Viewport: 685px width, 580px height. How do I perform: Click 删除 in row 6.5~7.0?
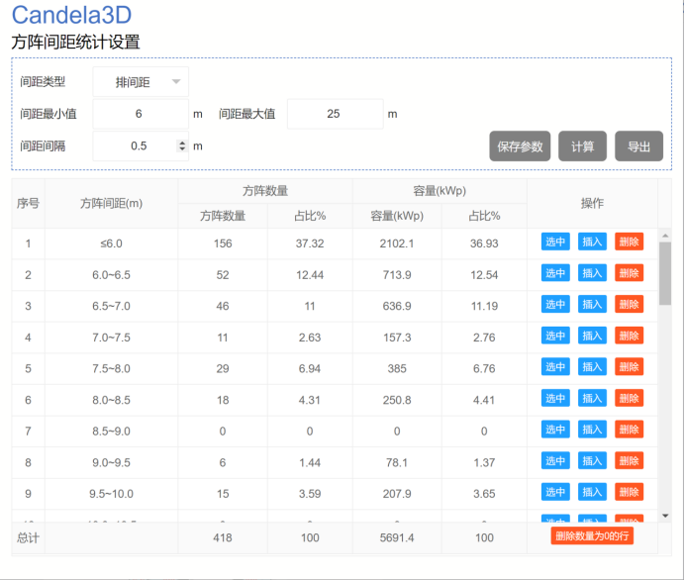click(629, 304)
